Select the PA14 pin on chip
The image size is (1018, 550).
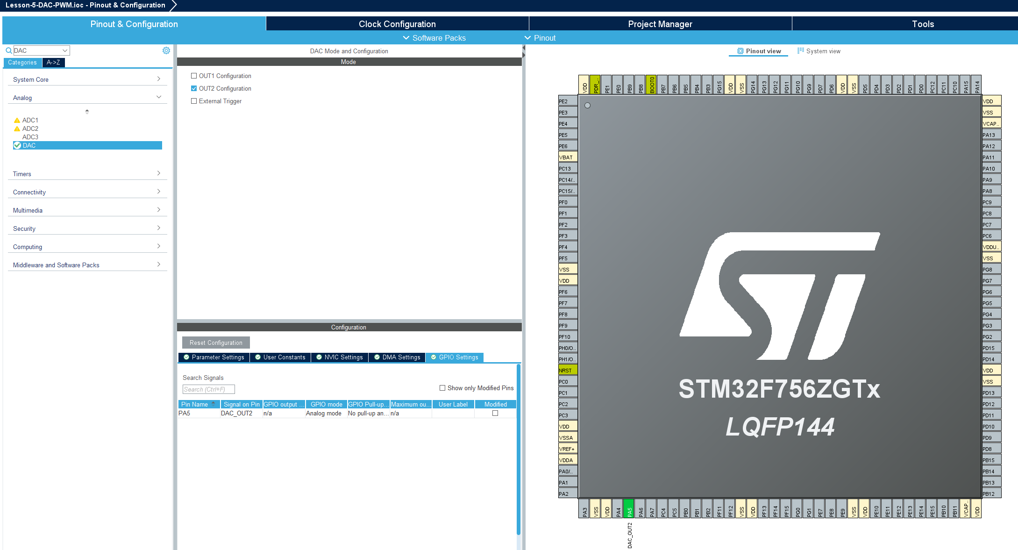coord(977,85)
